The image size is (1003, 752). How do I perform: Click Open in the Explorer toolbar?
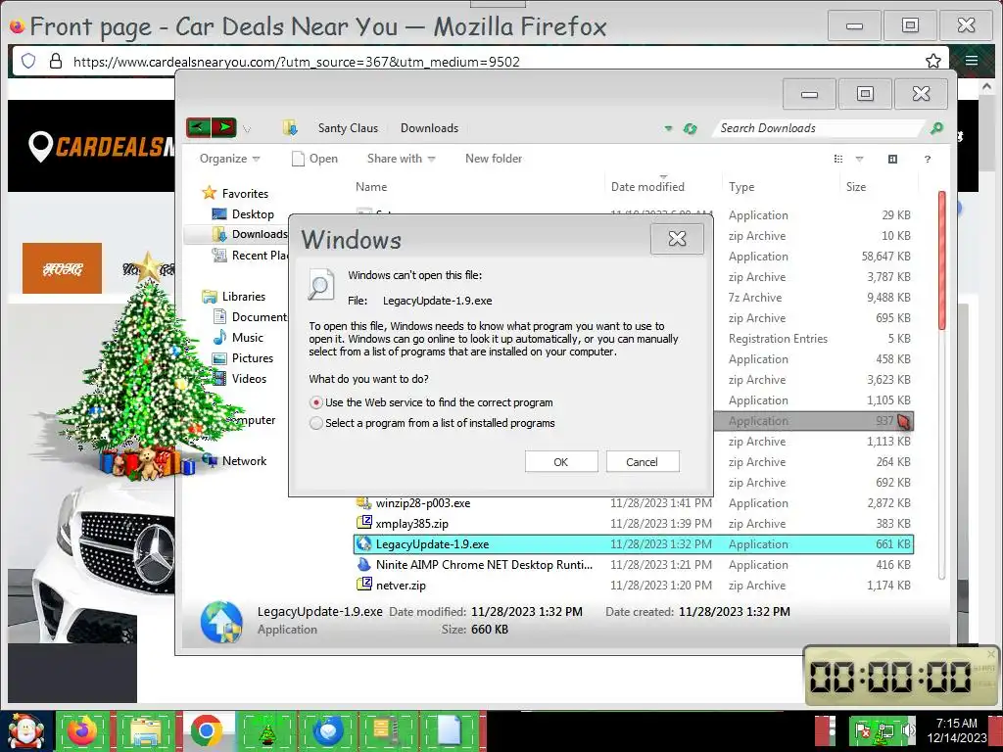tap(314, 159)
